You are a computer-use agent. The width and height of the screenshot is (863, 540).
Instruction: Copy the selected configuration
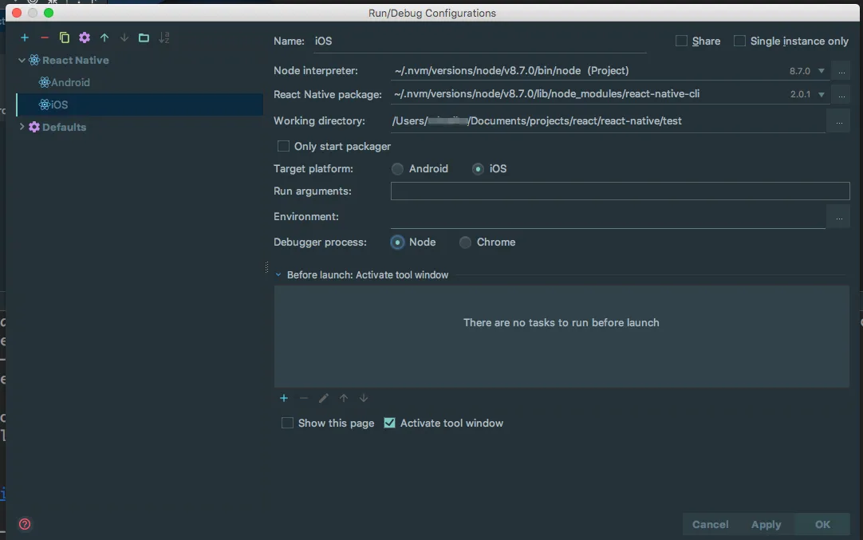tap(65, 37)
